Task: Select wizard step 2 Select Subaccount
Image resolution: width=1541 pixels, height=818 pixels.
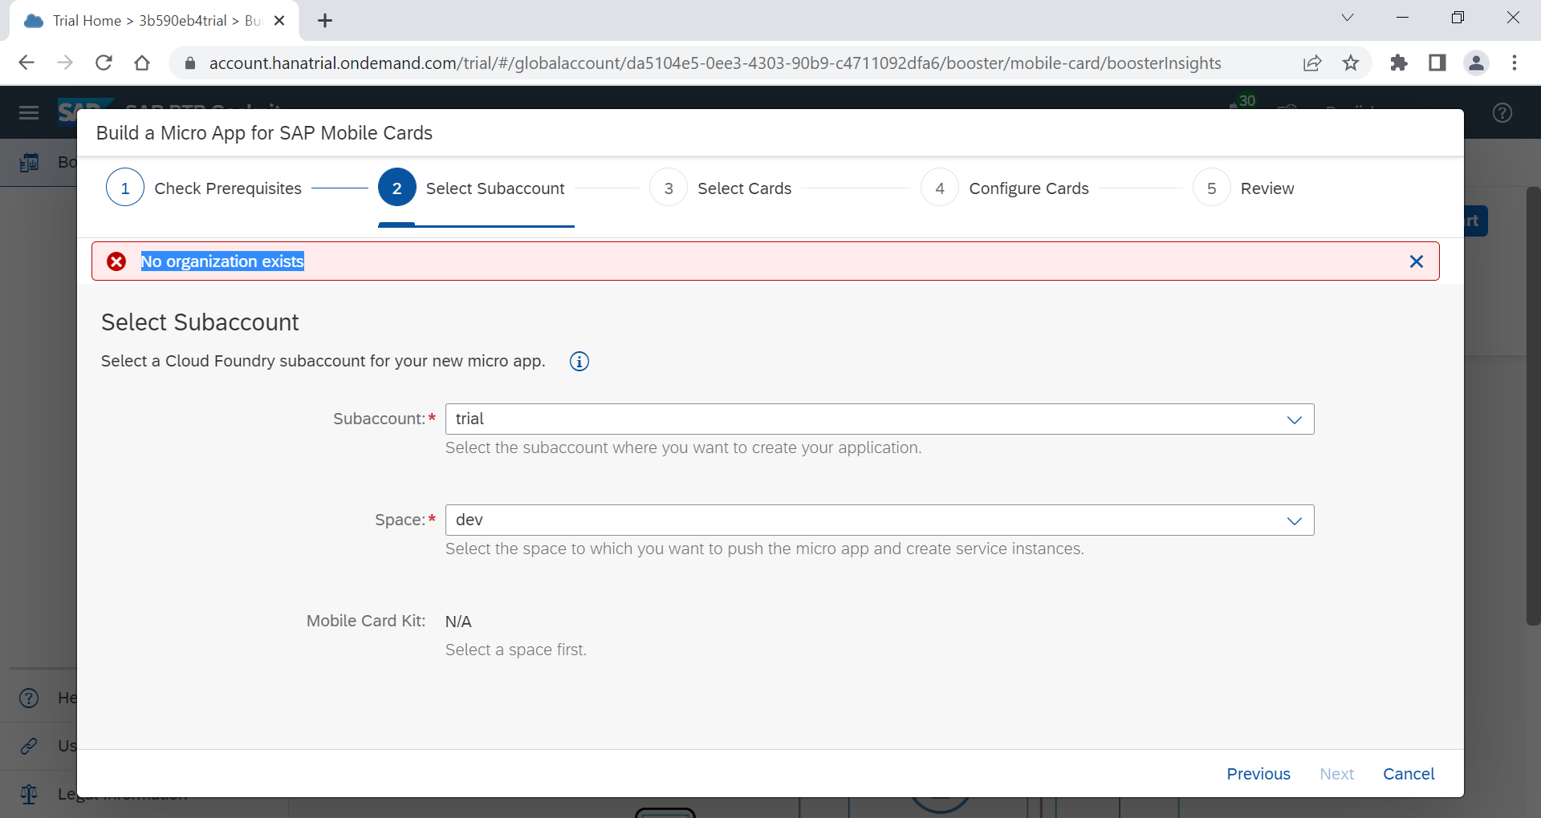Action: (471, 188)
